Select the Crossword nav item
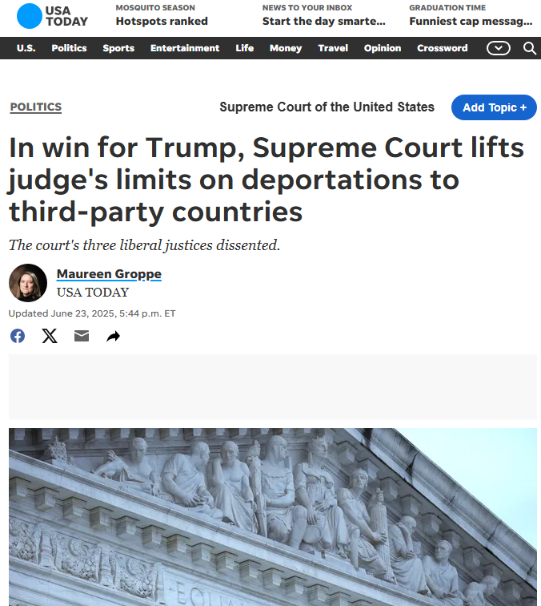Screen dimensions: 541x606 443,48
